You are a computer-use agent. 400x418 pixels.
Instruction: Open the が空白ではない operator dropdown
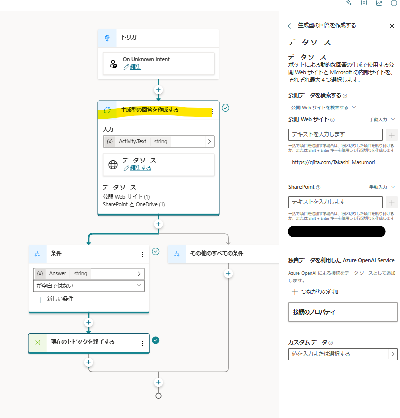click(x=89, y=286)
